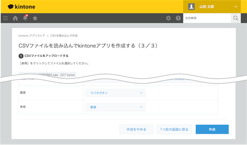Click the CSVファイルをアップロードする step heading

click(46, 56)
